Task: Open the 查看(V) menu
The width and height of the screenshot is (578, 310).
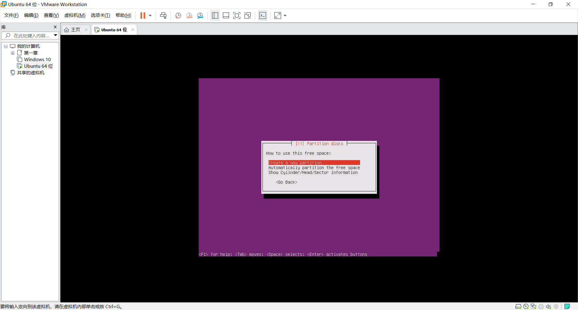Action: tap(51, 15)
